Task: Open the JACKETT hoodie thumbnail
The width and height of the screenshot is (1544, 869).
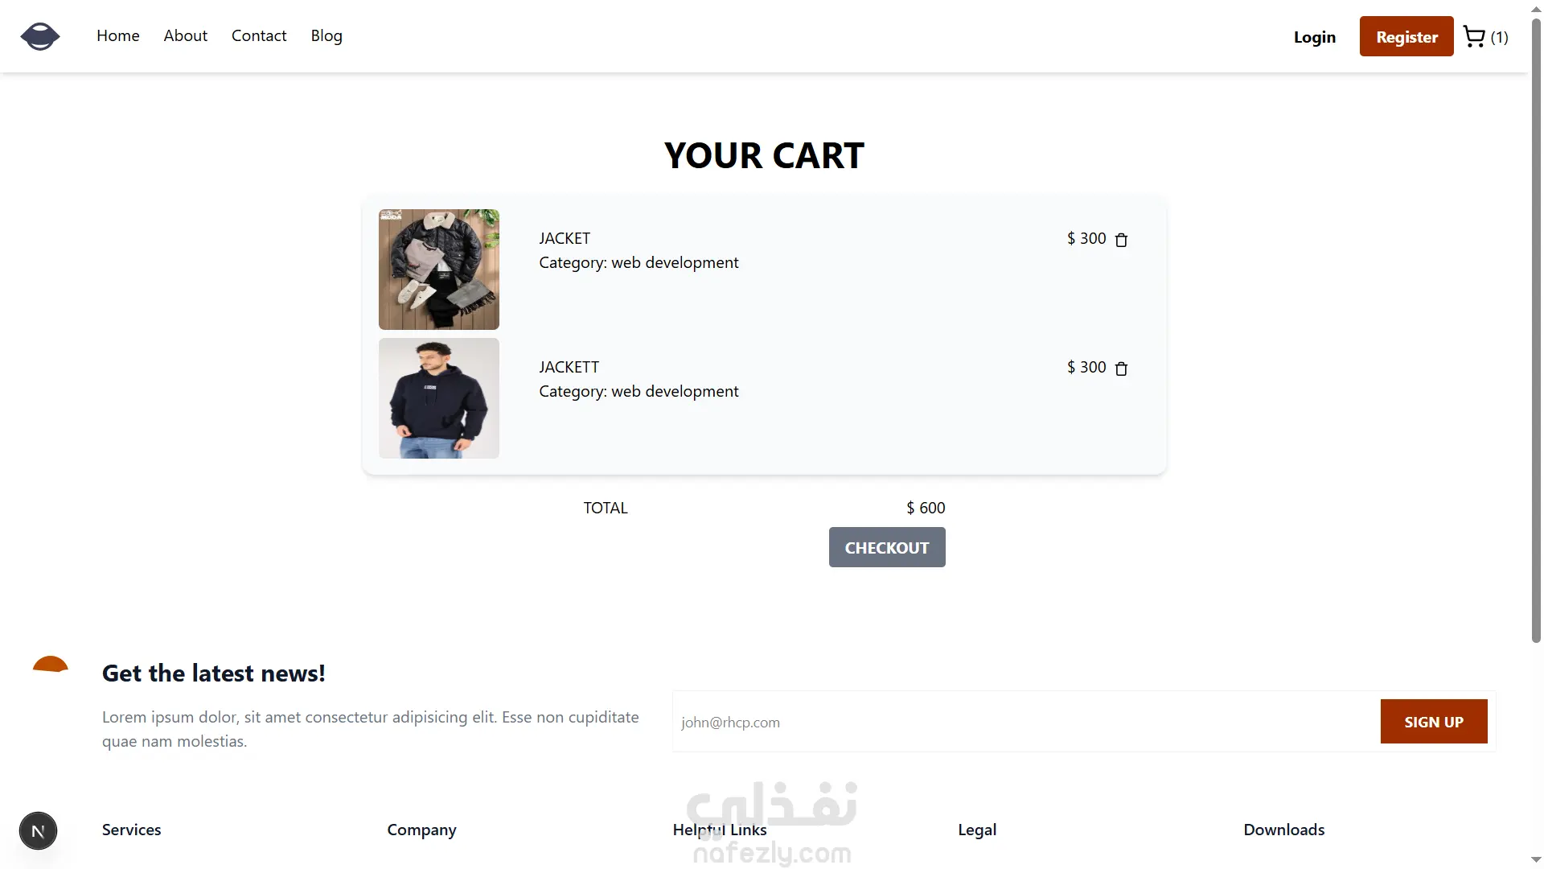Action: click(439, 398)
